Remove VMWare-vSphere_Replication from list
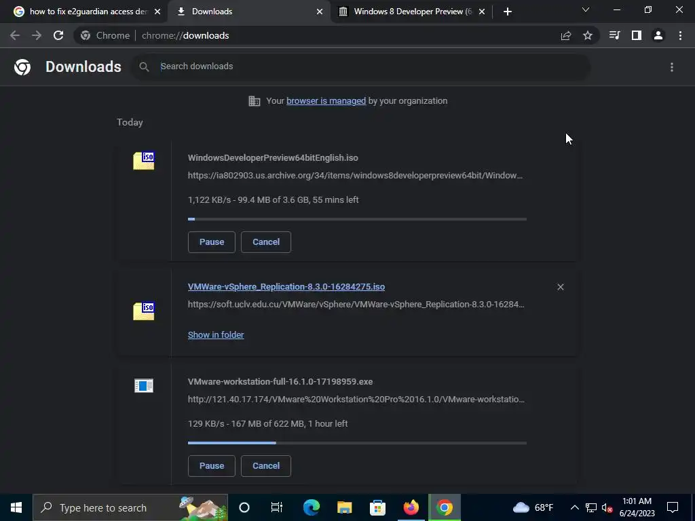 coord(560,287)
